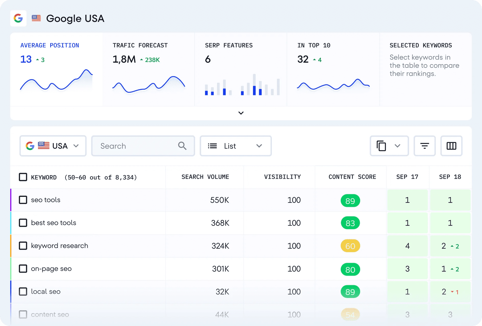Click the SERP Features bar chart

click(242, 85)
